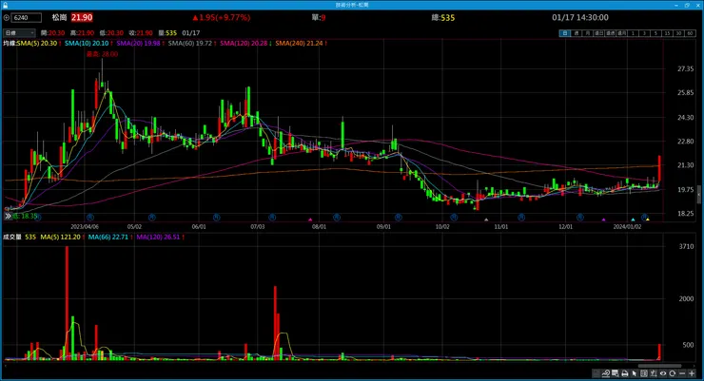Select the 1 minute timeframe tab
Screen dimensions: 704x381
point(633,33)
